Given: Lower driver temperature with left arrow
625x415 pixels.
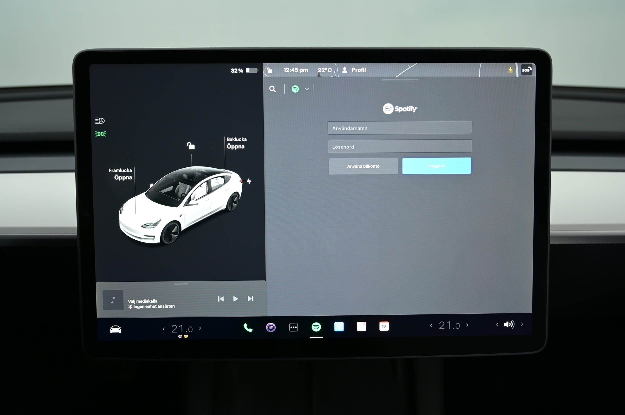Looking at the screenshot, I should (163, 329).
